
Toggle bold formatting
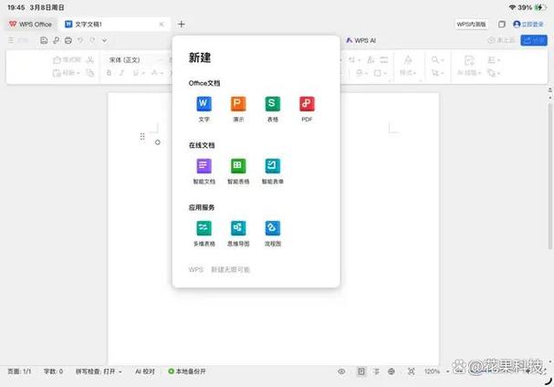pos(109,73)
